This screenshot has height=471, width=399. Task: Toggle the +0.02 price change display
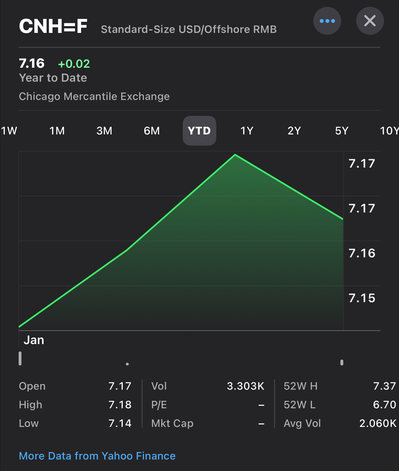click(74, 64)
